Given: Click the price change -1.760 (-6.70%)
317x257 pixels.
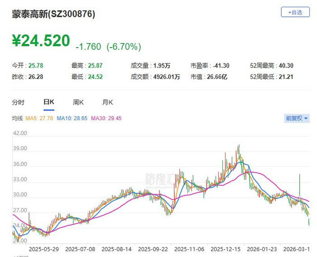Looking at the screenshot, I should coord(108,47).
